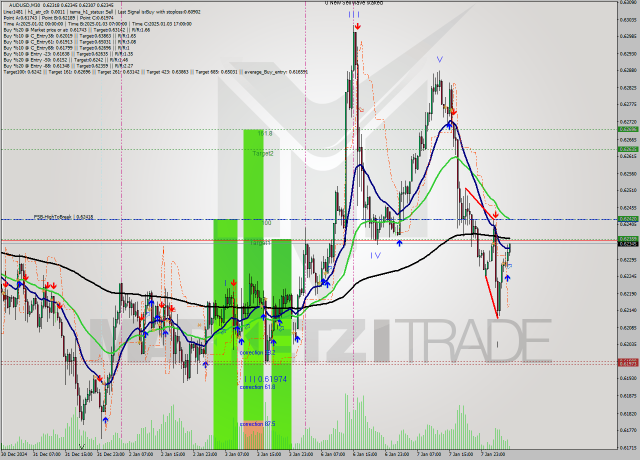Click the AUDUSD,M30 symbol title
The height and width of the screenshot is (460, 640).
click(x=23, y=5)
